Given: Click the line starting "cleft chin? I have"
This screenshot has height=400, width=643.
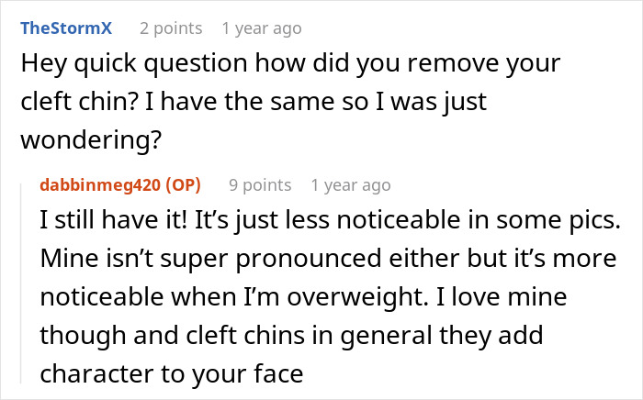Looking at the screenshot, I should coord(253,104).
